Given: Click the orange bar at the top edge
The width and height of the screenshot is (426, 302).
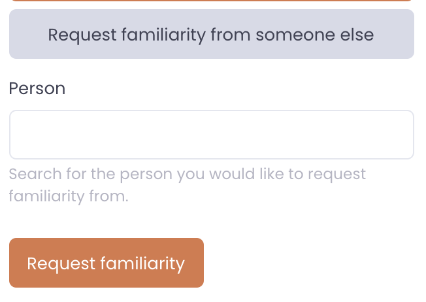Looking at the screenshot, I should tap(211, 1).
